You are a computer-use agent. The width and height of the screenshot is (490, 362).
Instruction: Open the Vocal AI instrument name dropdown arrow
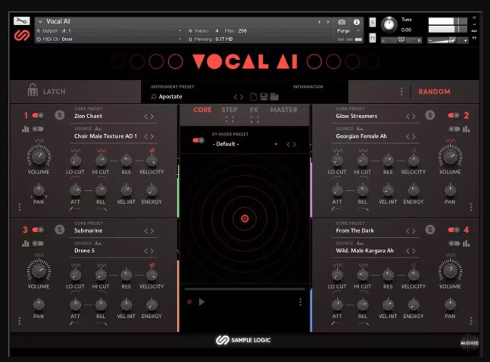(40, 22)
